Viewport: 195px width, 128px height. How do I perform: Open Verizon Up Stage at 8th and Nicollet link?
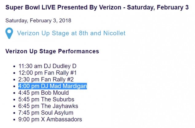[x=71, y=33]
